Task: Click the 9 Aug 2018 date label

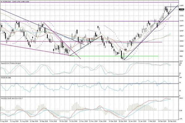Action: [x=5, y=121]
